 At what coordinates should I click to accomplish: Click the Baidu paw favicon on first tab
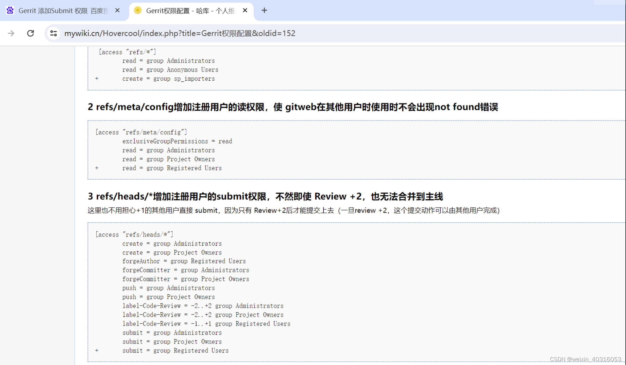(x=10, y=10)
